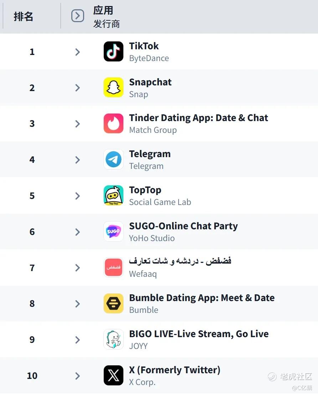Click the Telegram paper plane icon
This screenshot has height=395, width=318.
tap(113, 159)
